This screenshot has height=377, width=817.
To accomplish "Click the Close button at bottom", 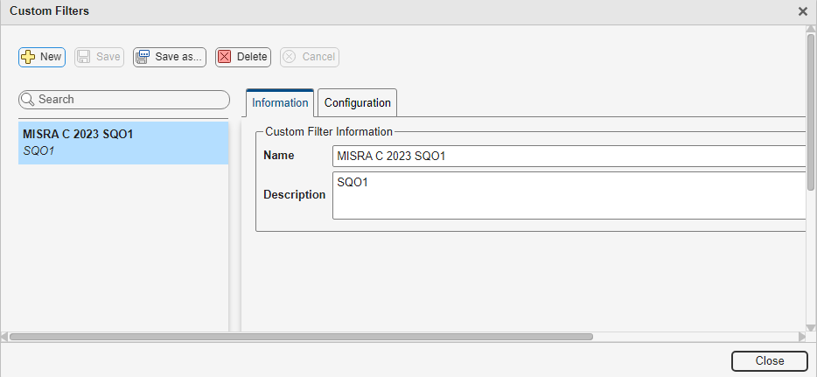I will pyautogui.click(x=770, y=361).
